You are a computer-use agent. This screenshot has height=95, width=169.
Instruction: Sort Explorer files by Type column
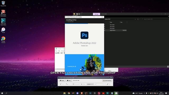pos(114,22)
